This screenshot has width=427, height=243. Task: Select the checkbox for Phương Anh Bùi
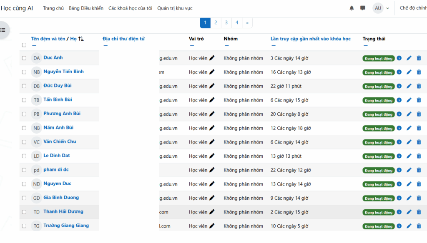pos(24,114)
